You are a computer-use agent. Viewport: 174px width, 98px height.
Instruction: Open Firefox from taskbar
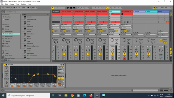pyautogui.click(x=91, y=96)
